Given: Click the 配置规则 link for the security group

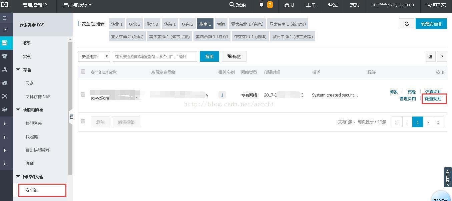Looking at the screenshot, I should [x=434, y=98].
